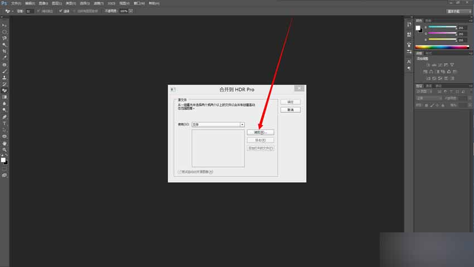Select the Ellipse shape tool
Viewport: 474px width, 267px height.
(4, 136)
